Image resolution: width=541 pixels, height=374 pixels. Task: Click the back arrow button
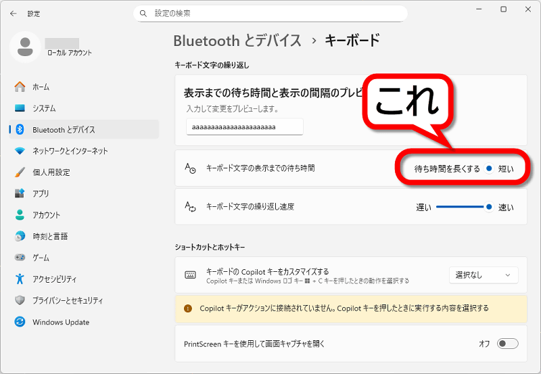tap(14, 14)
